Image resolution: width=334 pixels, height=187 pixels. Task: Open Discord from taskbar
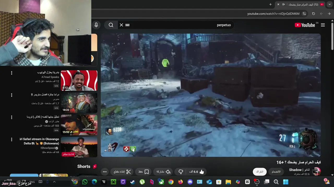point(190,182)
